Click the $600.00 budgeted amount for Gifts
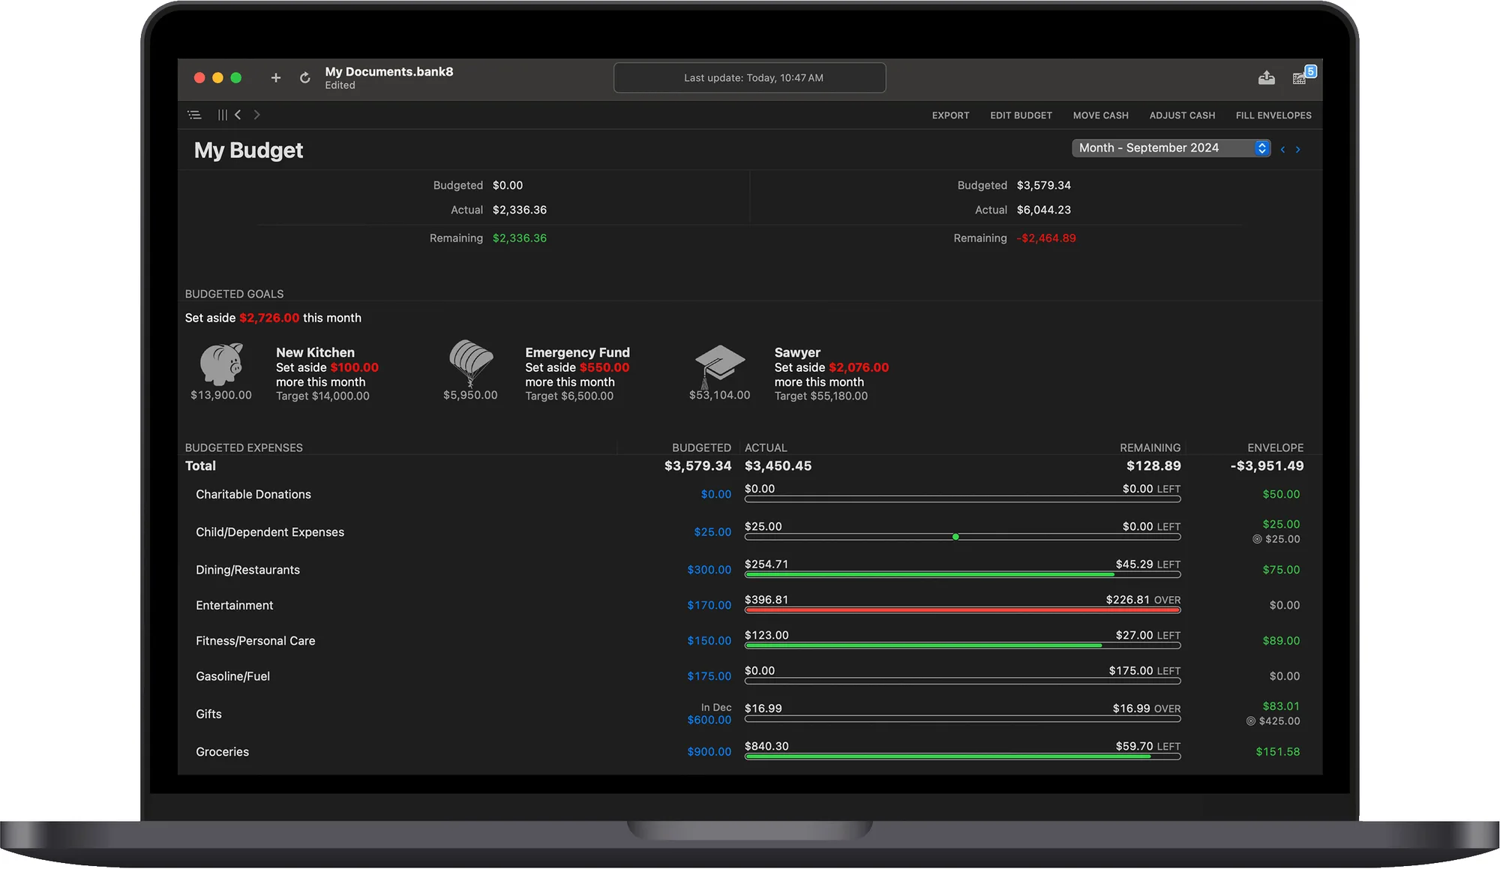Viewport: 1500px width, 869px height. coord(709,720)
